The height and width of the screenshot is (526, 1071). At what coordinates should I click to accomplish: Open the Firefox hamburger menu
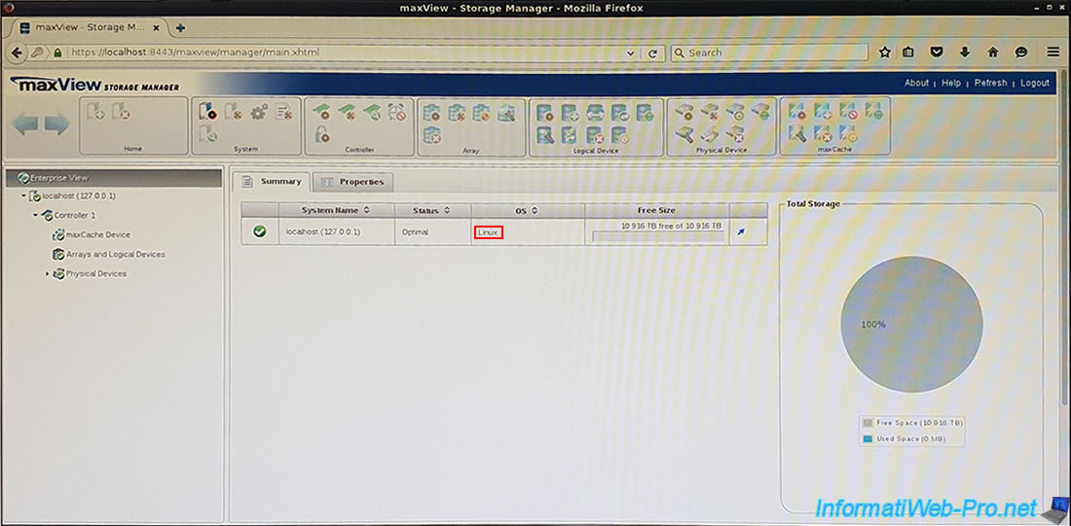pos(1053,53)
